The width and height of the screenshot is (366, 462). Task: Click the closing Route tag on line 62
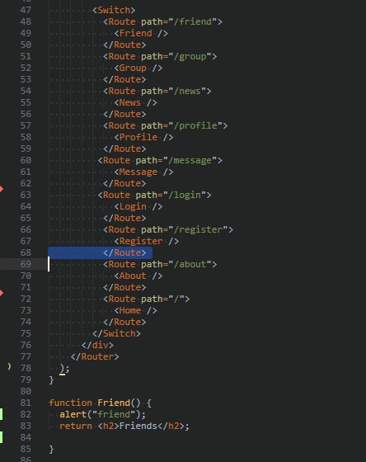coord(124,183)
